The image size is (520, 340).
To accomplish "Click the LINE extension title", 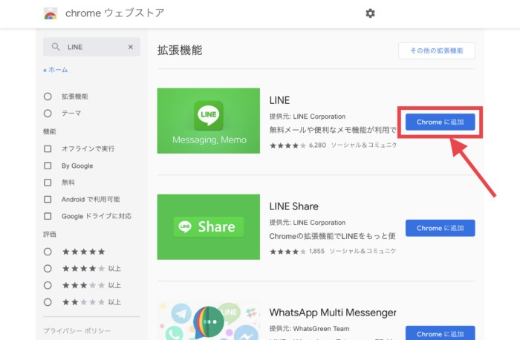I will tap(279, 100).
